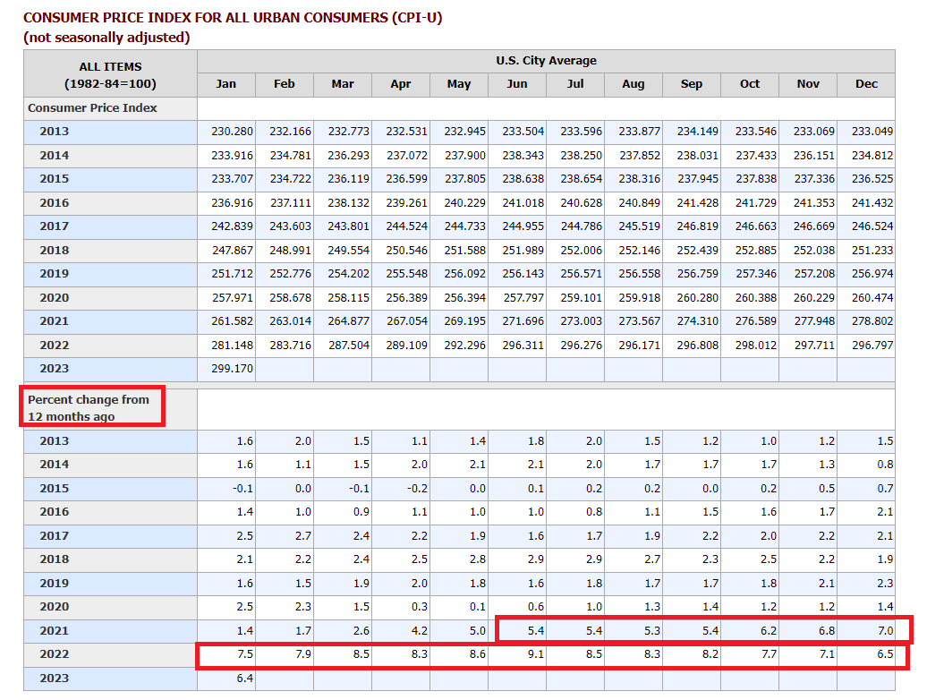
Task: Select index value 299.170 for Jan 2023
Action: [232, 368]
